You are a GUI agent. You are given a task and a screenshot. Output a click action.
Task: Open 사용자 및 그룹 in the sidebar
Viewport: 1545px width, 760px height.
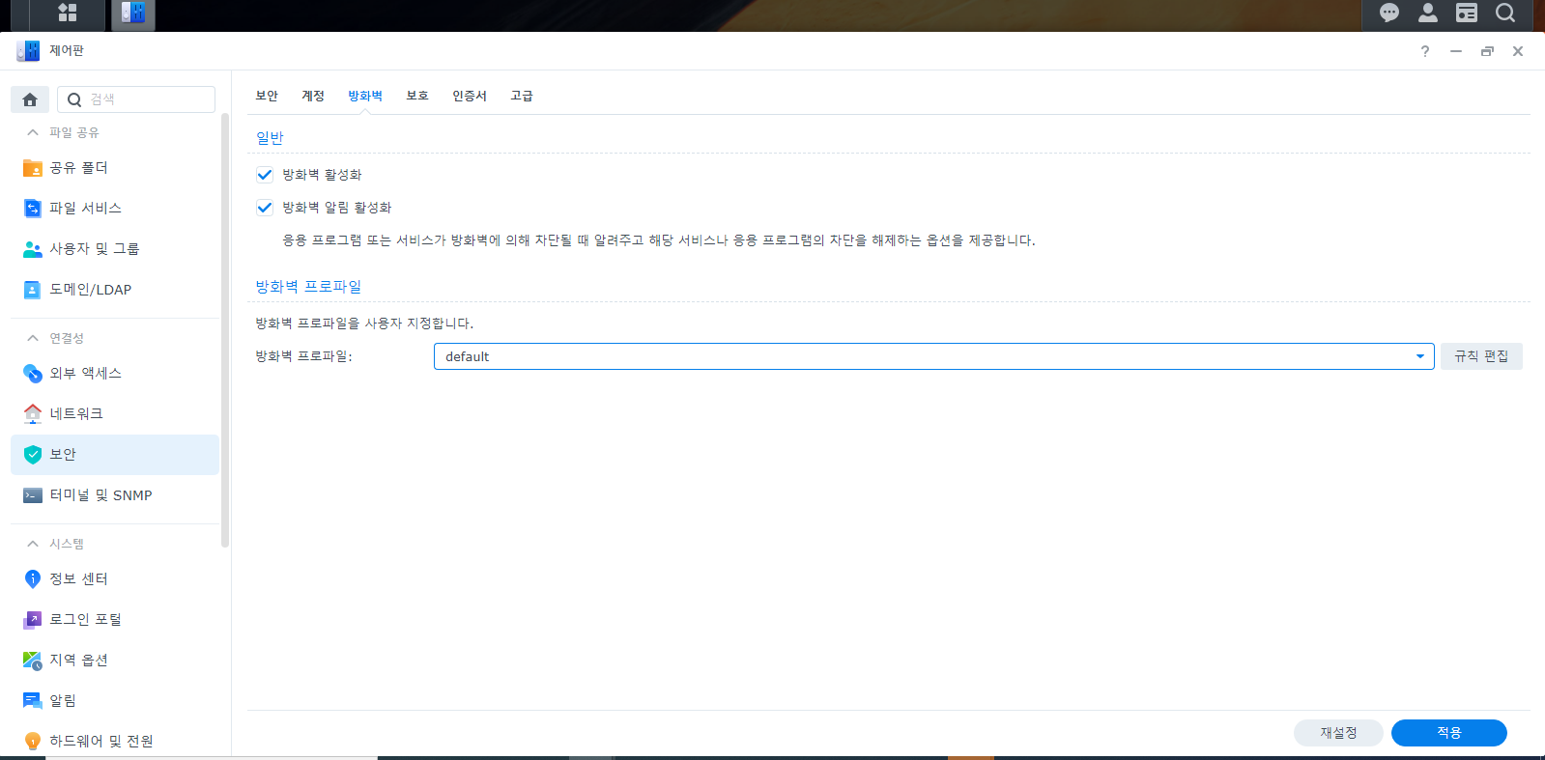point(115,249)
